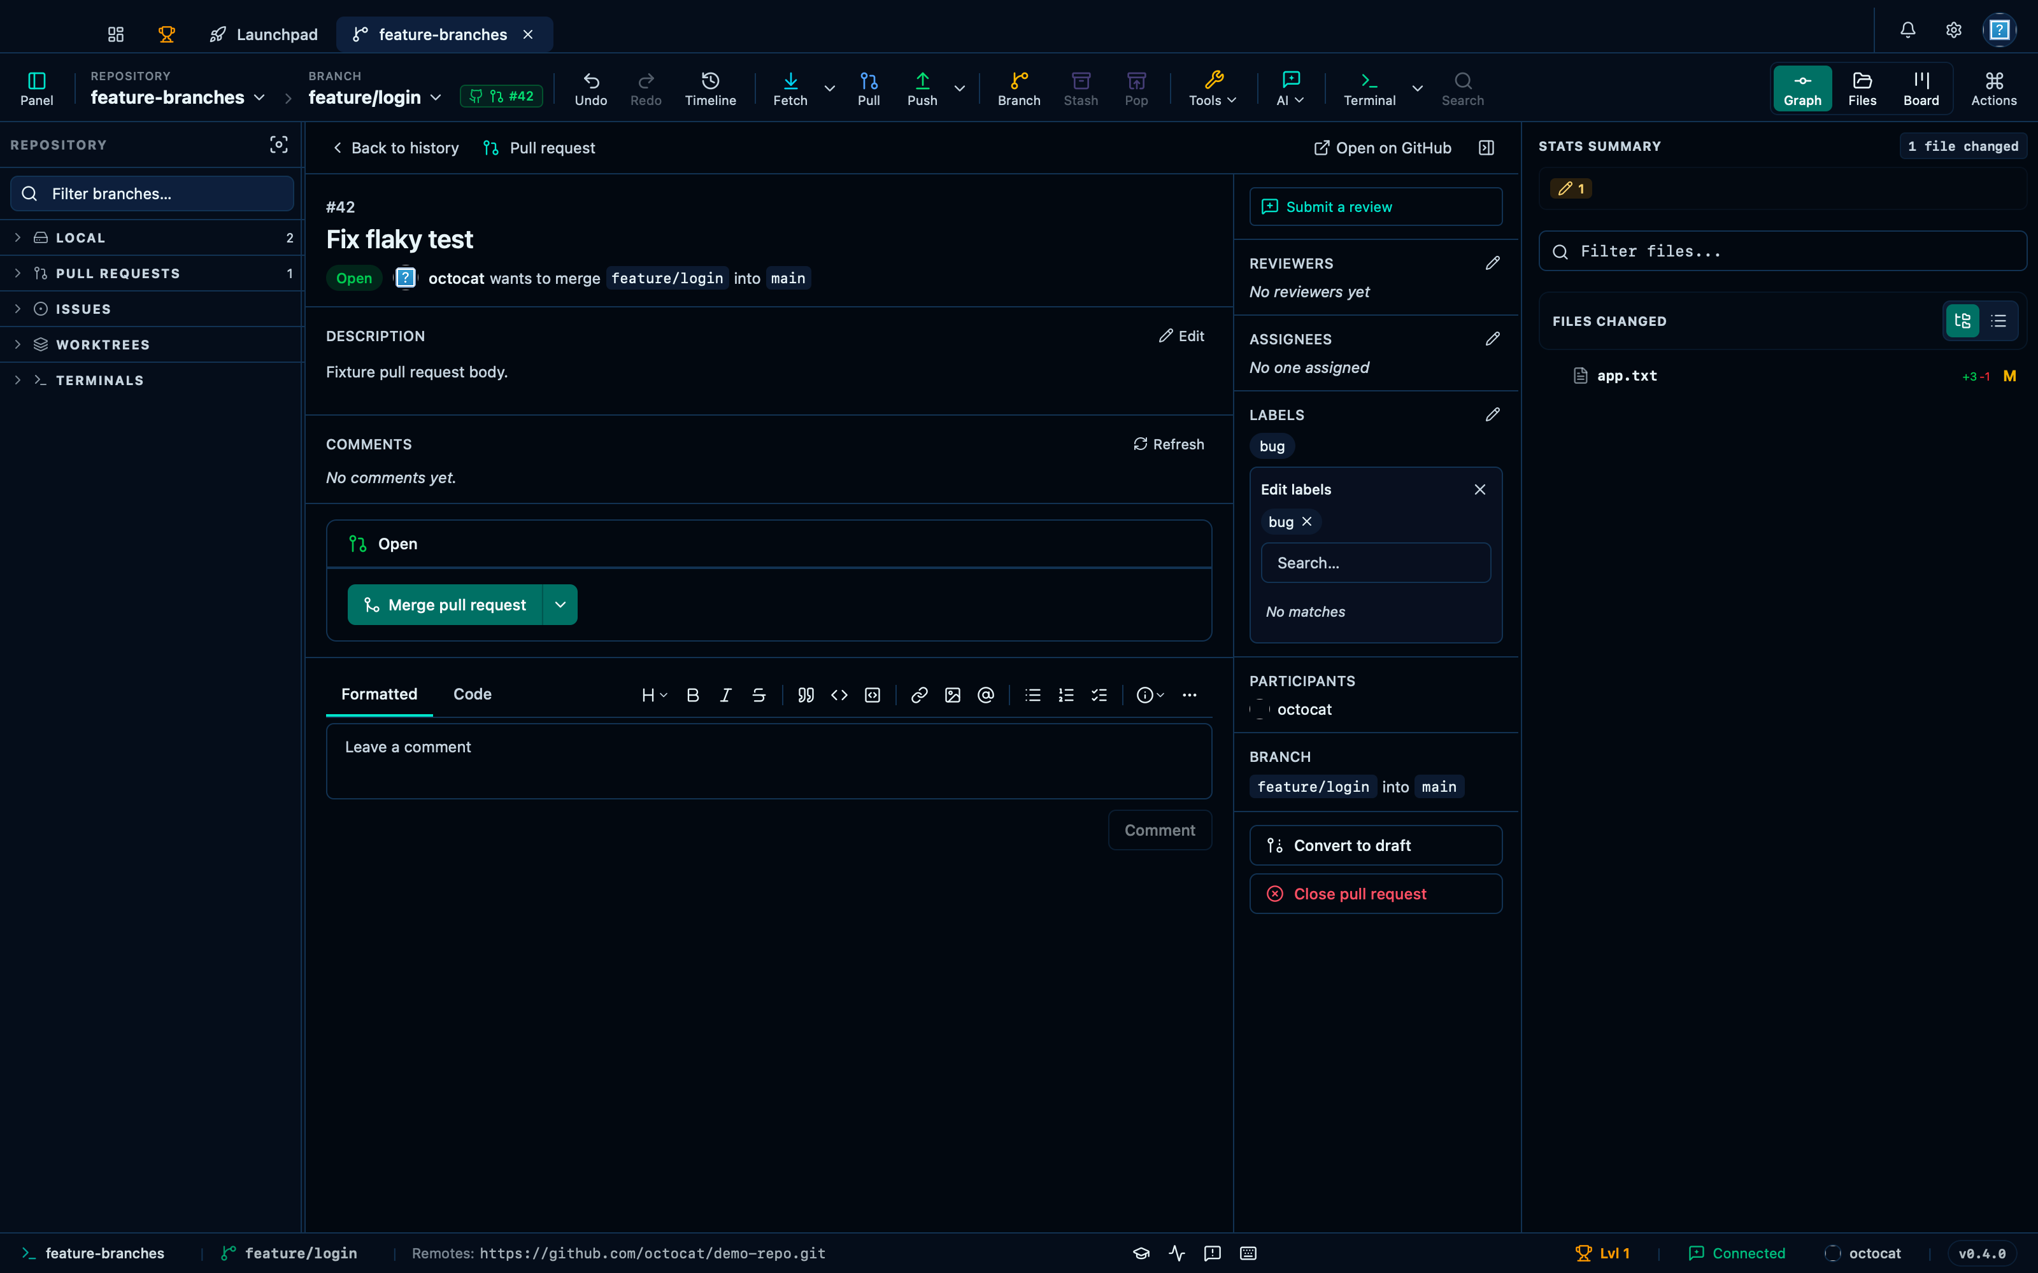The width and height of the screenshot is (2038, 1273).
Task: Open Push options dropdown arrow
Action: [x=959, y=88]
